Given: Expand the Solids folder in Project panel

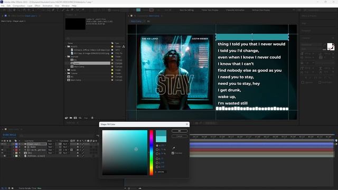Looking at the screenshot, I should coord(66,70).
